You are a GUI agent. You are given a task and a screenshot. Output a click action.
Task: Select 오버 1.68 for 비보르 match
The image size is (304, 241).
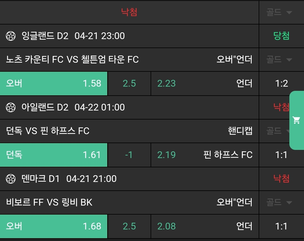point(53,226)
